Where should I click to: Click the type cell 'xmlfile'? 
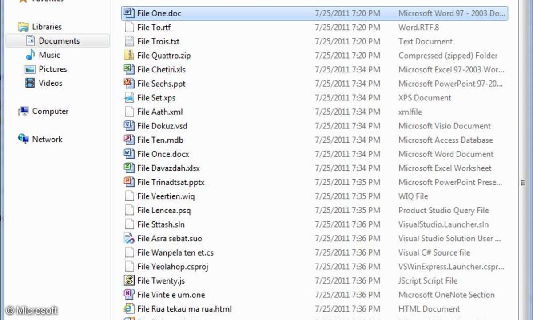pyautogui.click(x=410, y=112)
